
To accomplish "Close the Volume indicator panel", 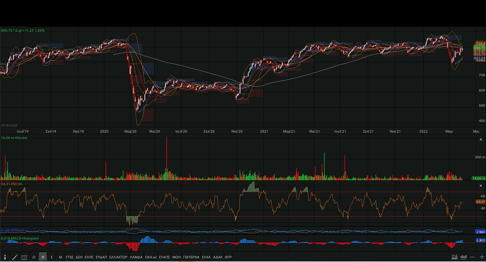I will coord(479,138).
